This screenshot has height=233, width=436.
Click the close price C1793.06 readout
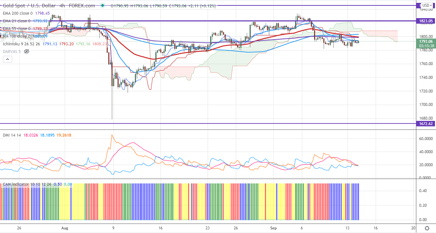pos(177,5)
